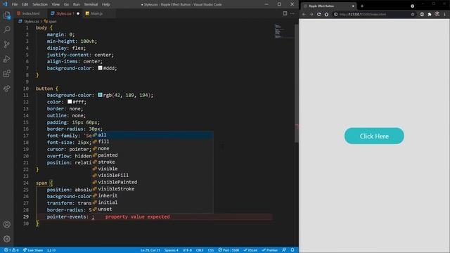Open a new browser tab
The width and height of the screenshot is (450, 253).
362,6
